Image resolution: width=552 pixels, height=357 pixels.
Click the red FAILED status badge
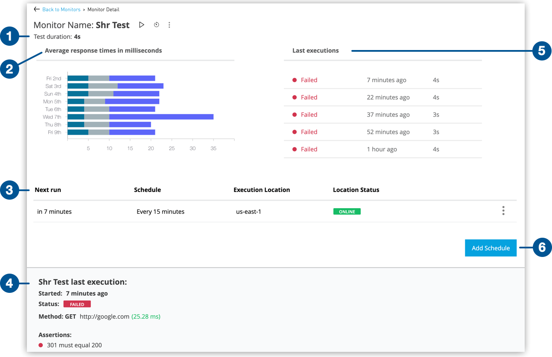[77, 304]
